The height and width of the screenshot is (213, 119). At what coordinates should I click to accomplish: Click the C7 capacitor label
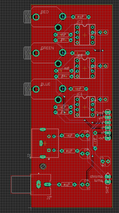pyautogui.click(x=86, y=150)
